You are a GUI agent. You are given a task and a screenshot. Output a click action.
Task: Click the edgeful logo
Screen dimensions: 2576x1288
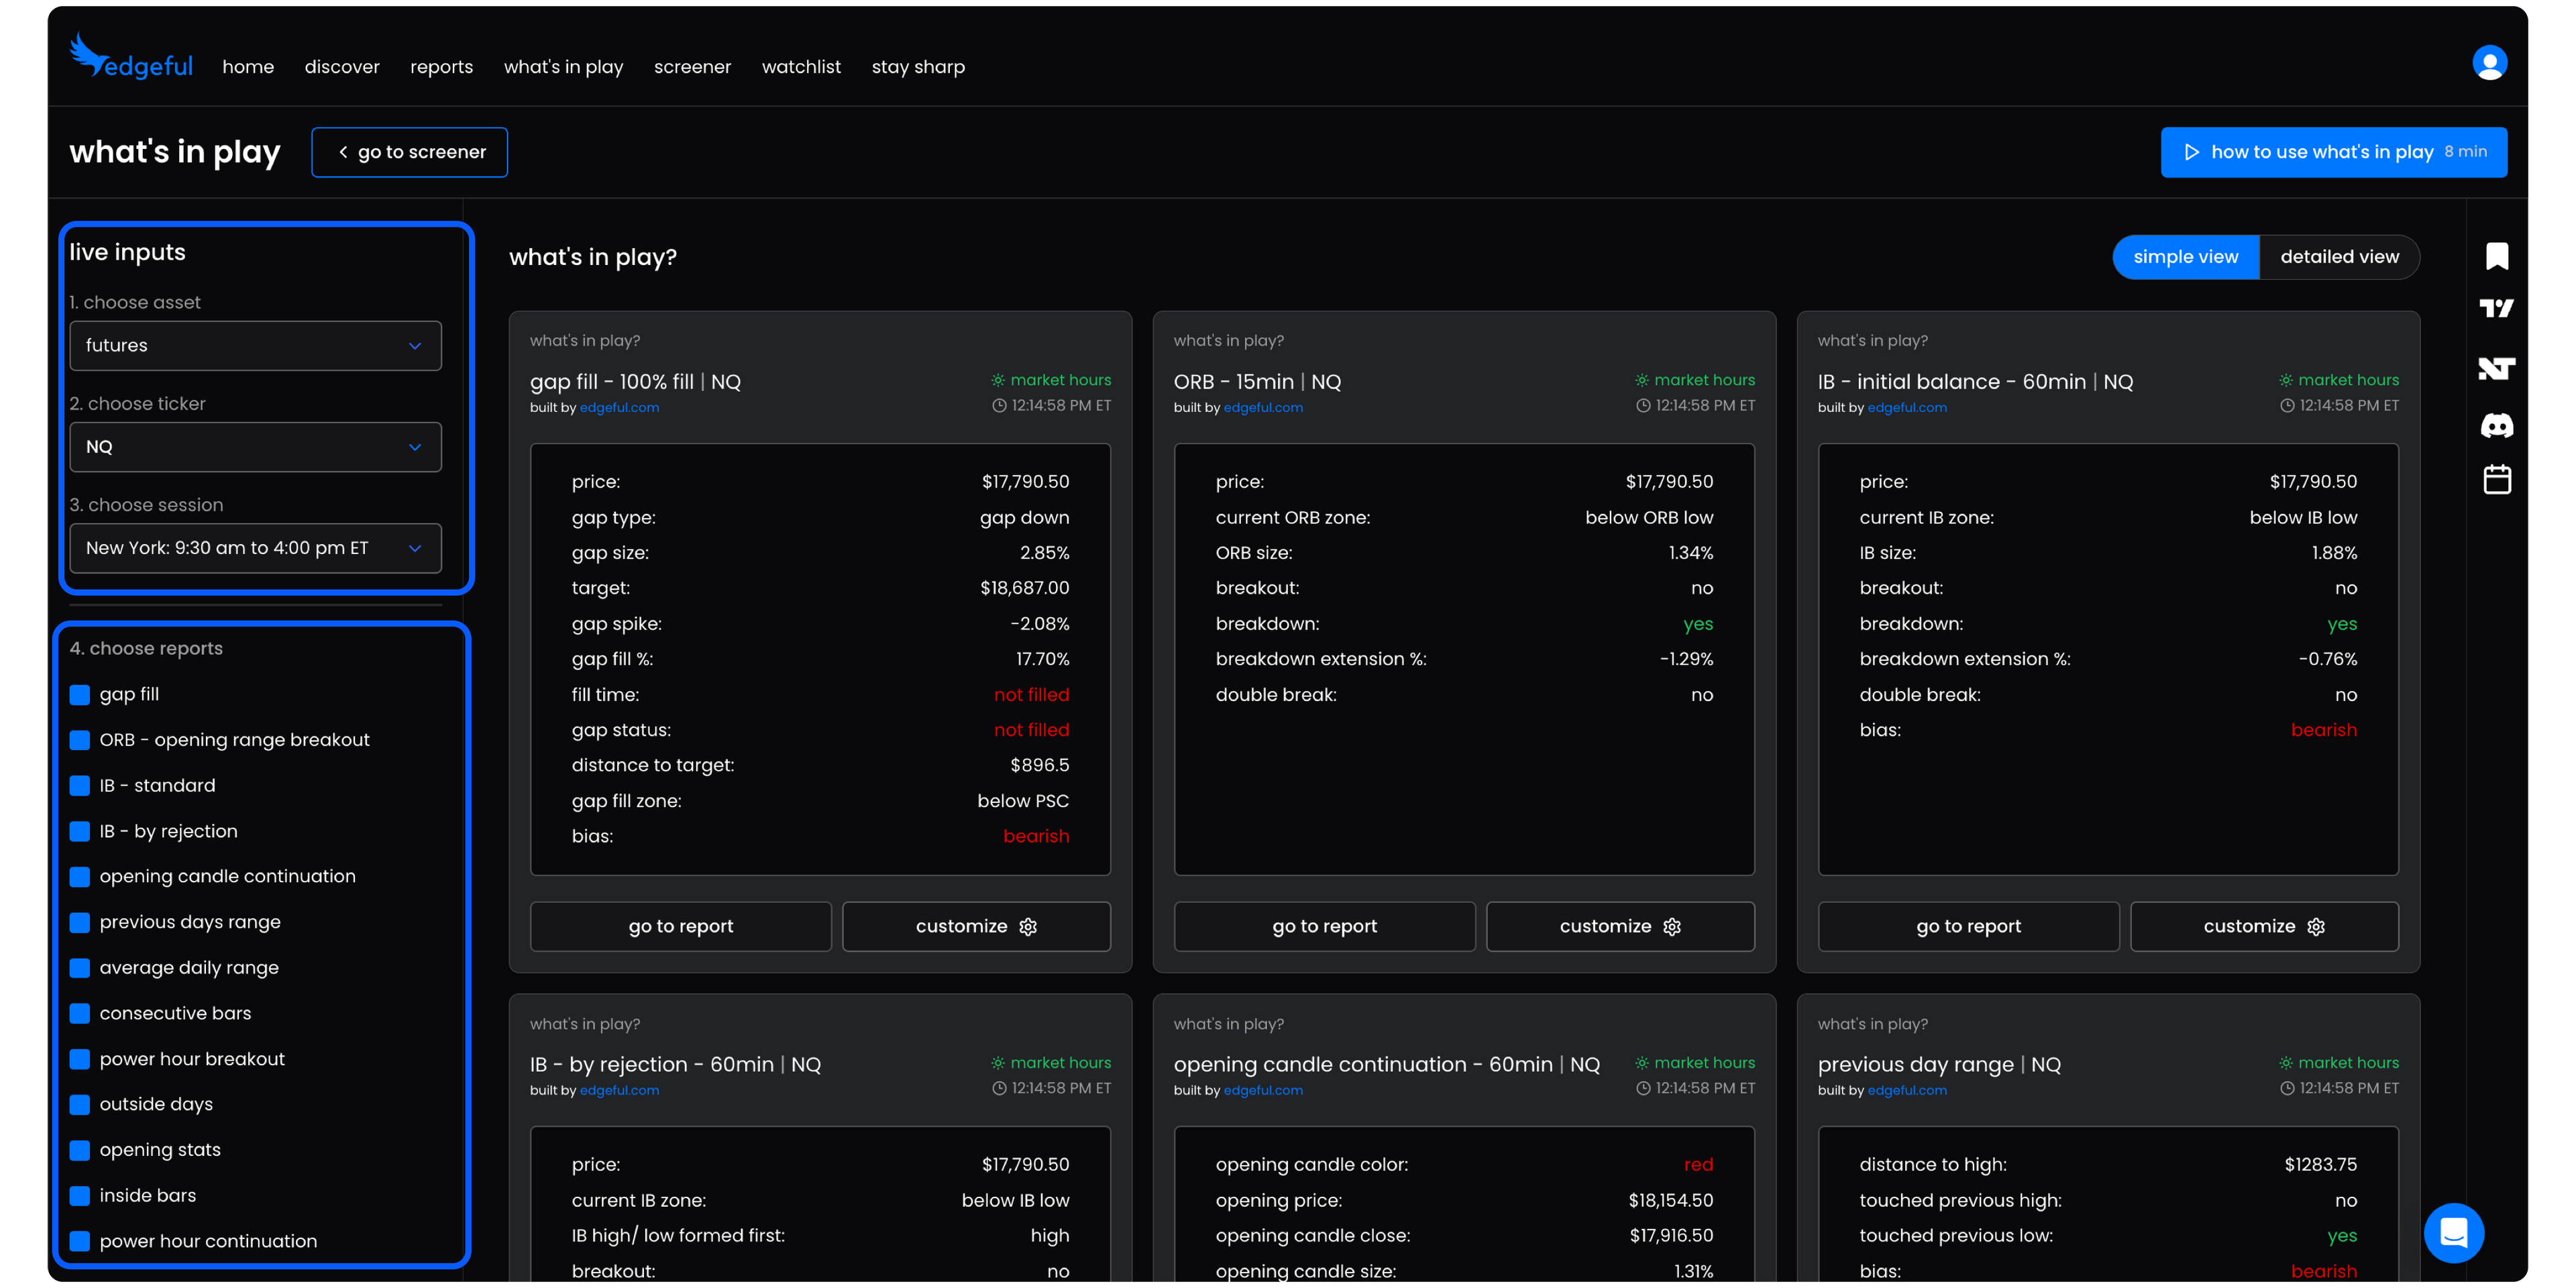pyautogui.click(x=131, y=57)
